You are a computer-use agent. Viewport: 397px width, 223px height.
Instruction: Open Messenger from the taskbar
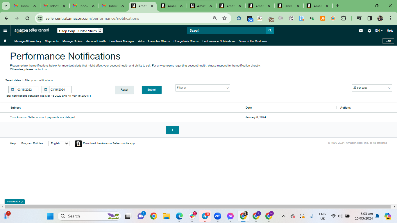[230, 216]
